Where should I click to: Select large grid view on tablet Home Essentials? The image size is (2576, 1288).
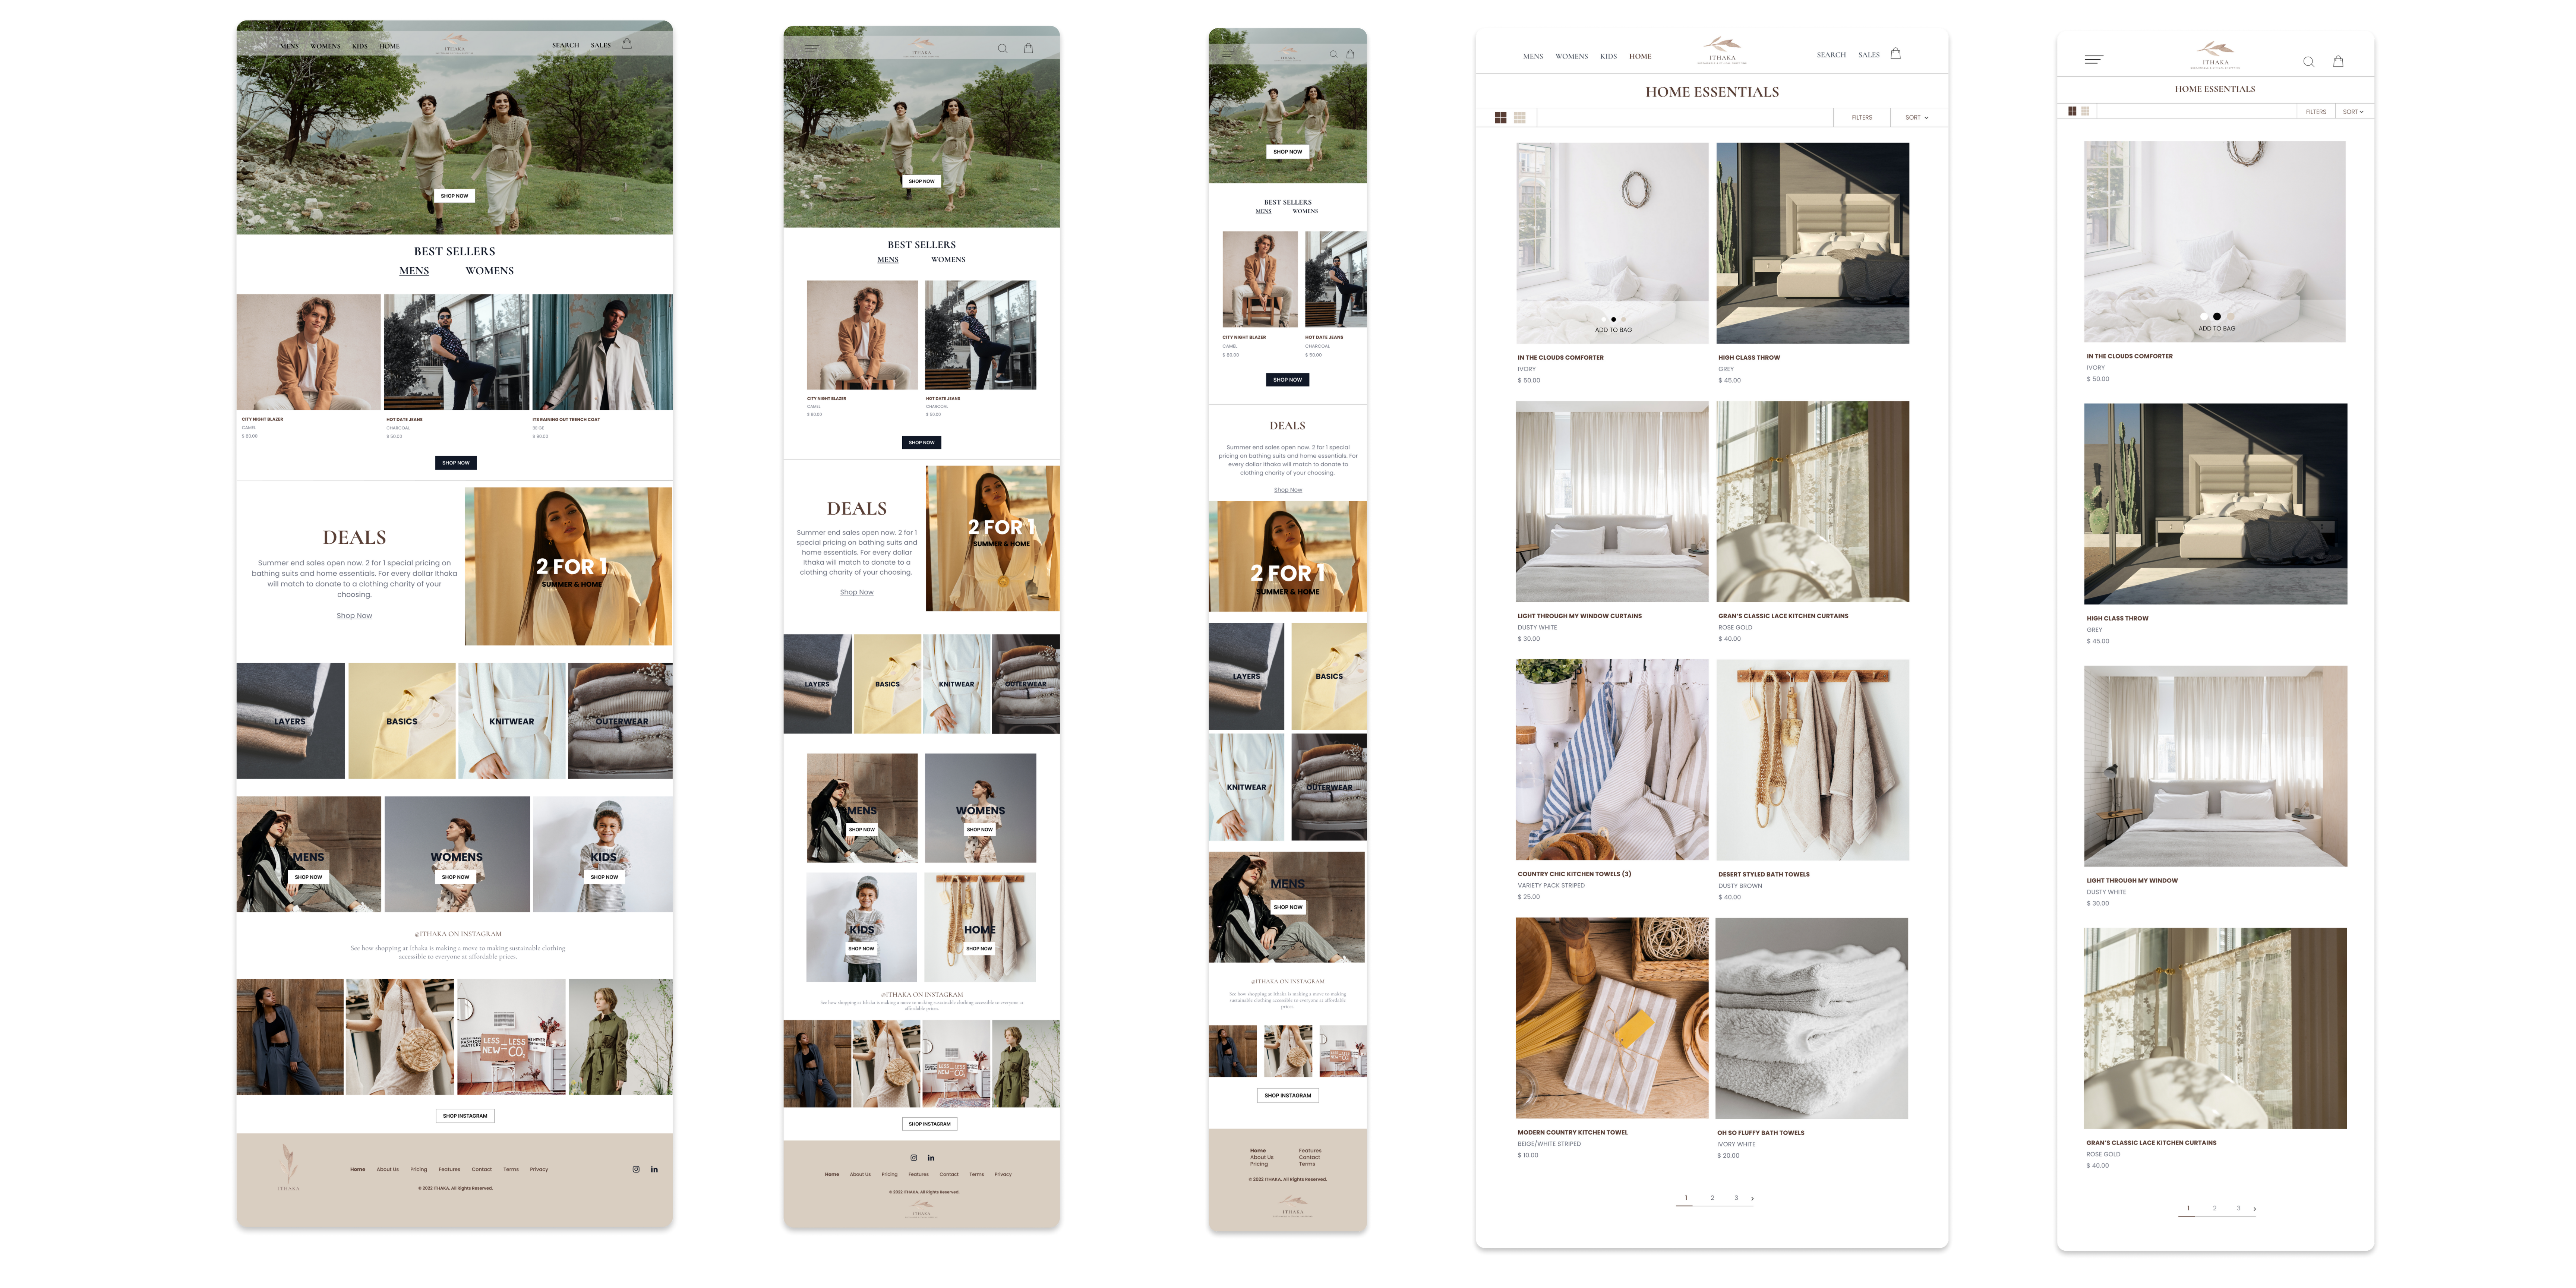coord(2072,111)
